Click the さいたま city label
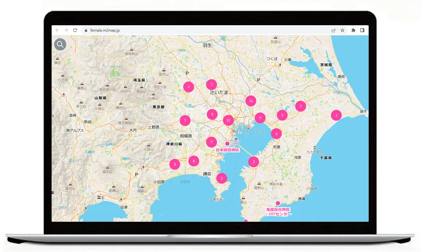The width and height of the screenshot is (424, 252). (x=219, y=92)
